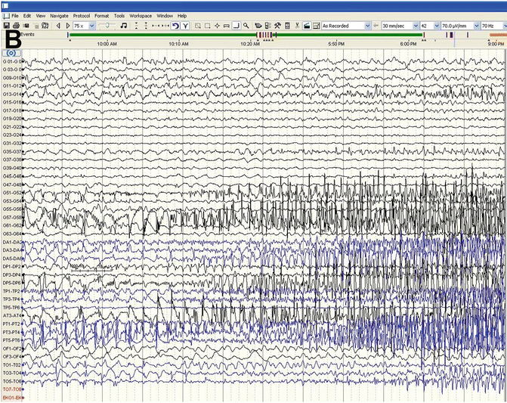Click the blue undo arrow icon
507x403 pixels.
click(175, 26)
